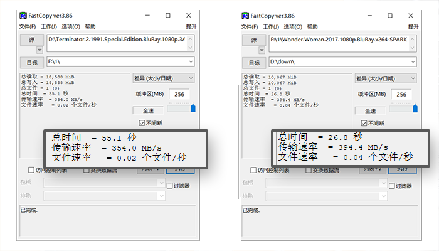Screen dimensions: 439x251
Task: Uncheck 不间断 checkbox in right window
Action: (364, 123)
